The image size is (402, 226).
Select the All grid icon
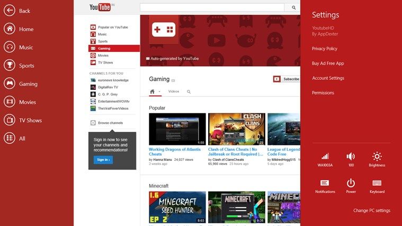[10, 138]
